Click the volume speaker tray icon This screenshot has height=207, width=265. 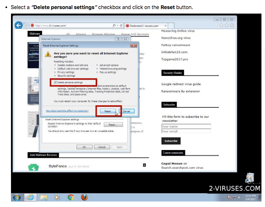coord(239,197)
